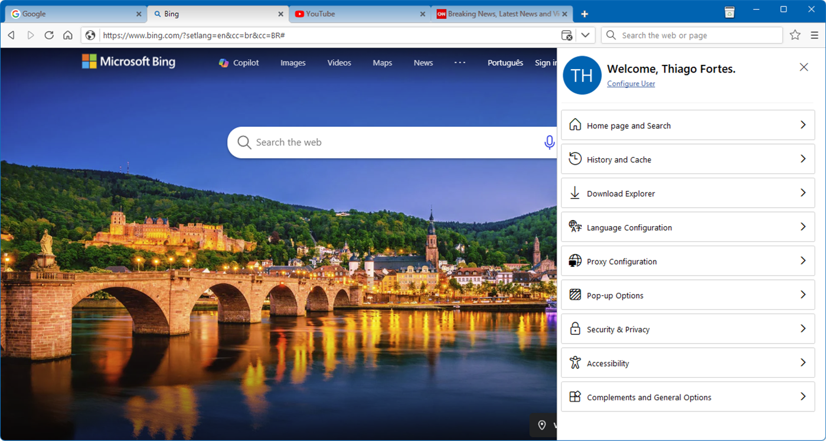Click the TH profile avatar
Image resolution: width=826 pixels, height=441 pixels.
tap(582, 75)
